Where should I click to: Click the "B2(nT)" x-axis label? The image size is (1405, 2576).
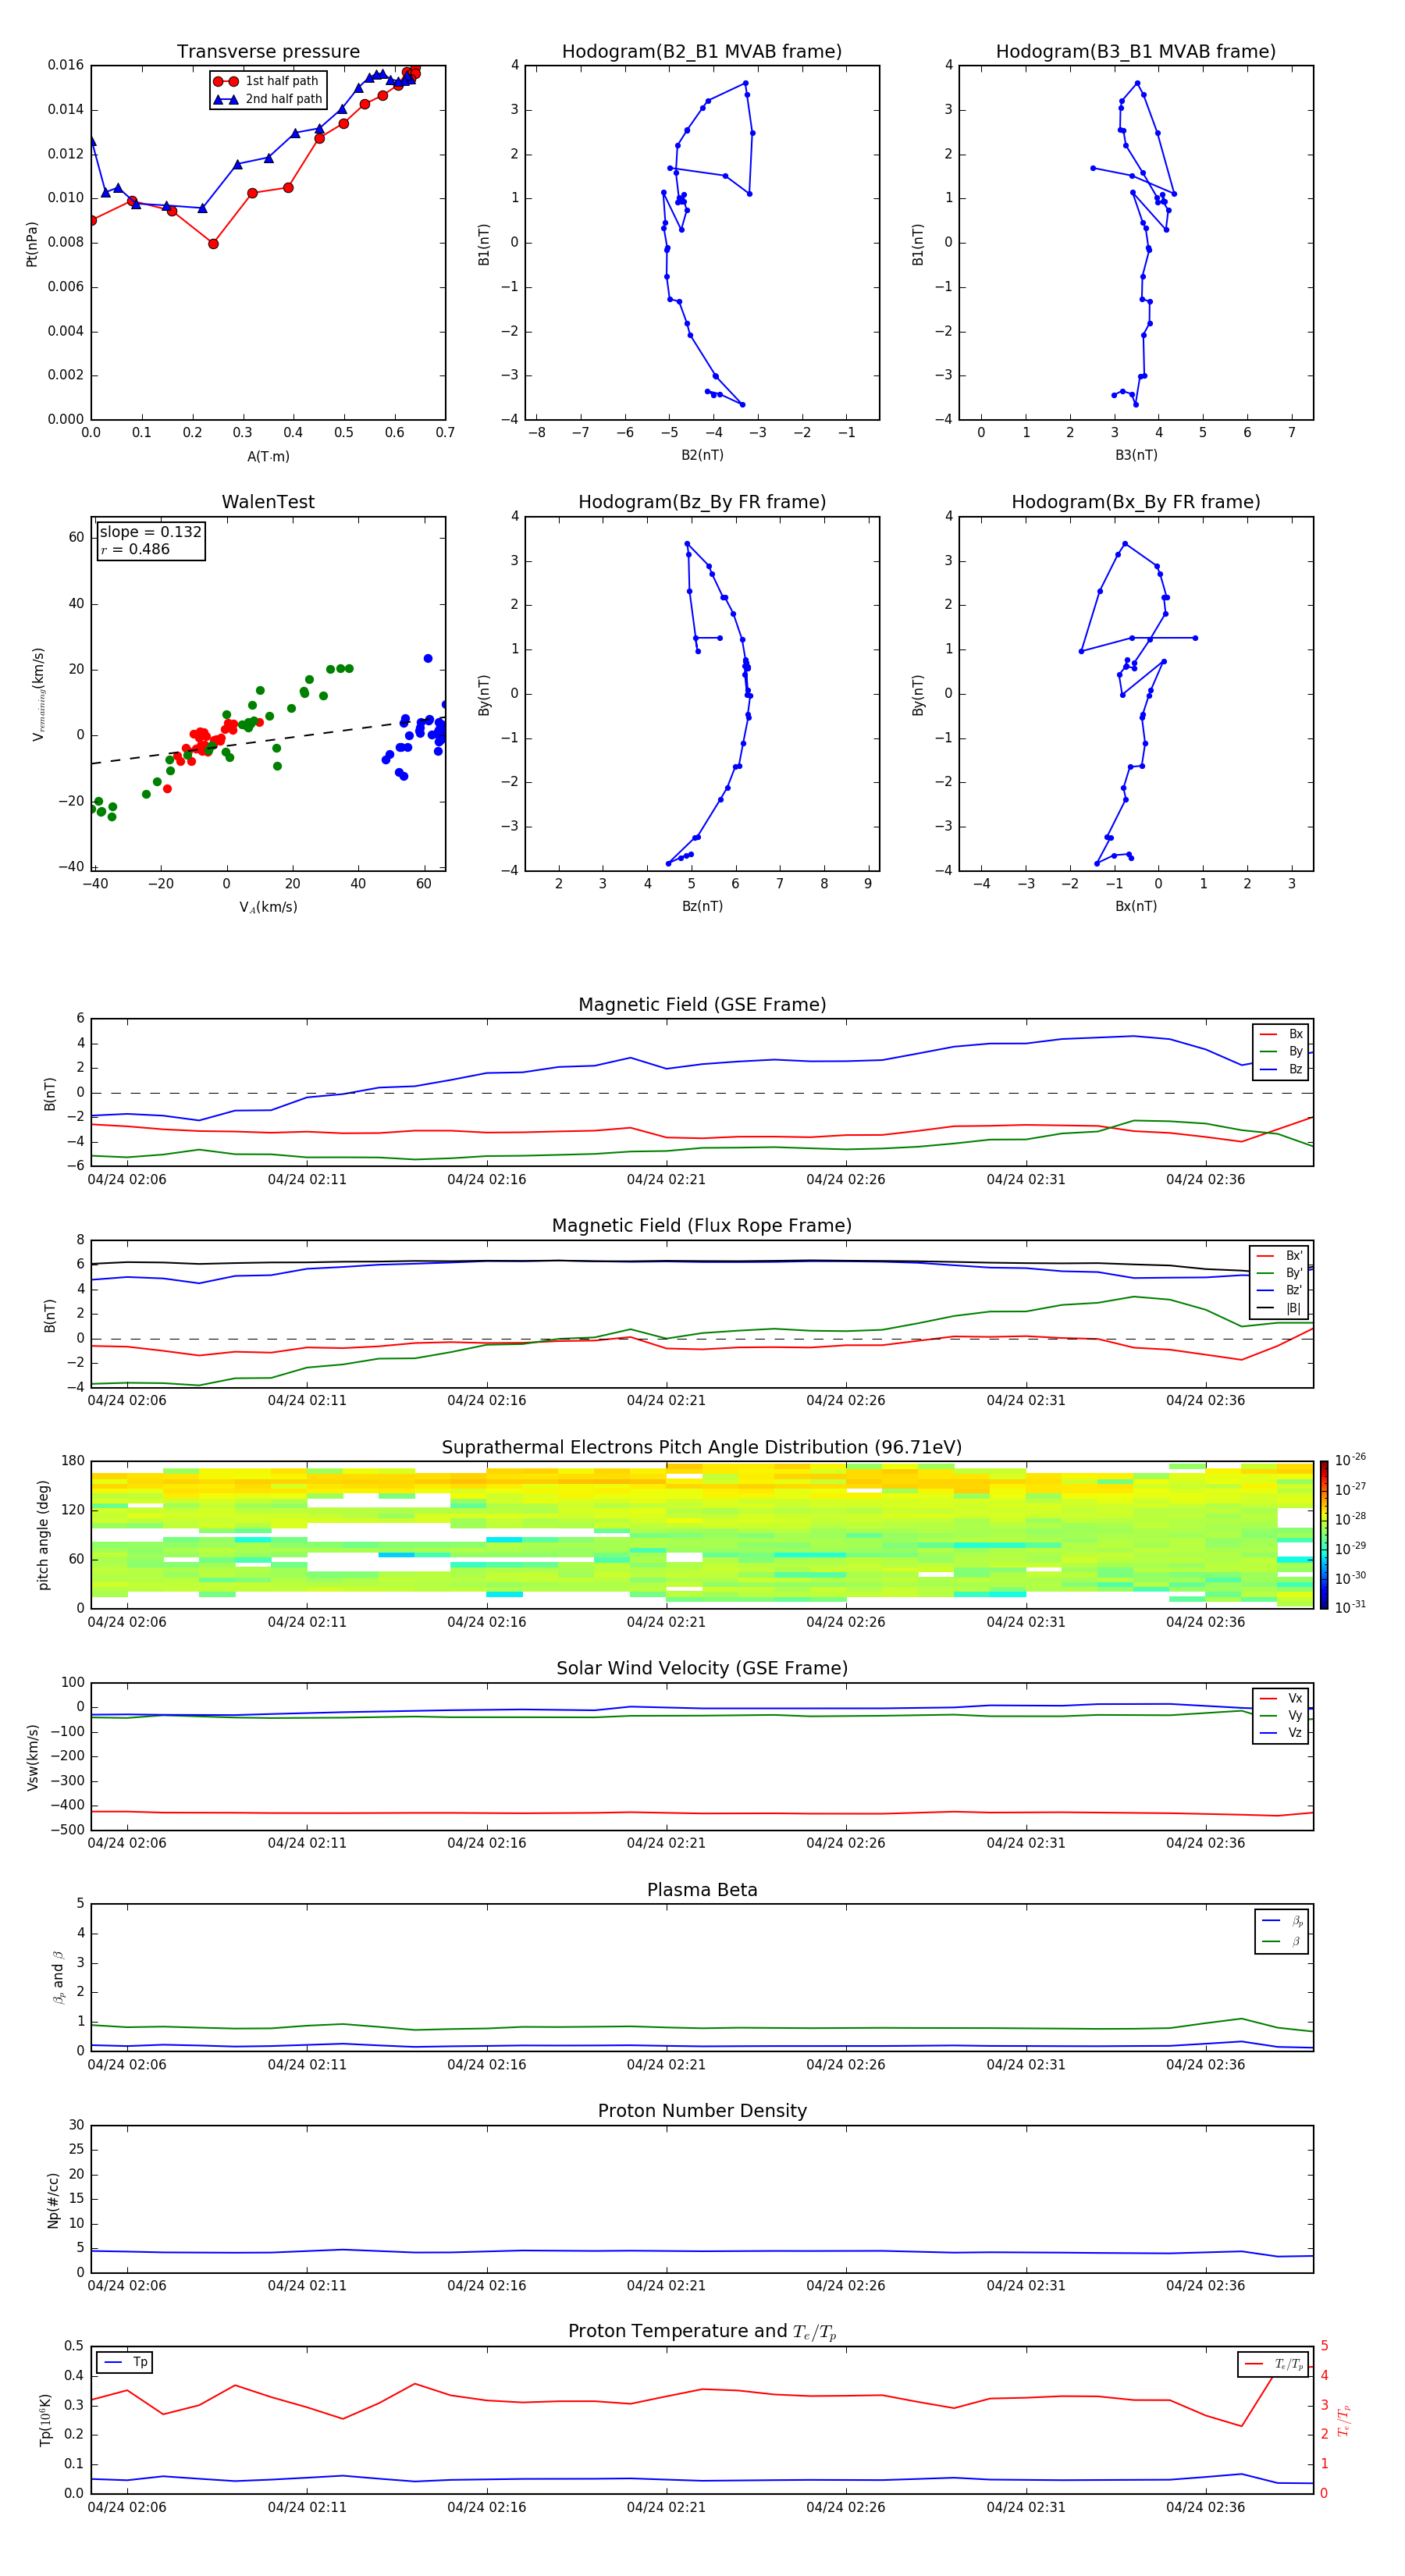click(x=702, y=455)
